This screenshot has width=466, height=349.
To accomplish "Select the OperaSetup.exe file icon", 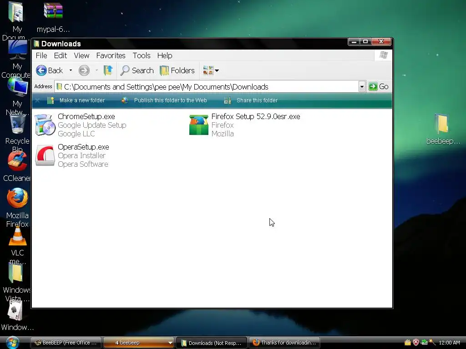I will click(45, 155).
